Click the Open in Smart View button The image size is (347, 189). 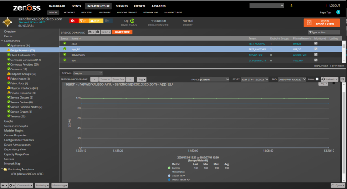pyautogui.click(x=321, y=23)
